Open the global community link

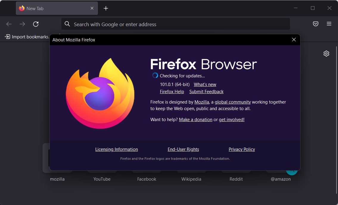233,102
